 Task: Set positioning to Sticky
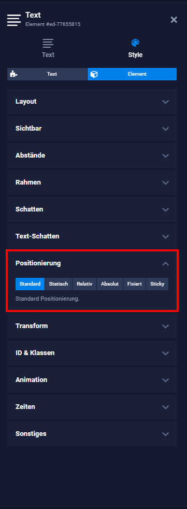coord(157,284)
